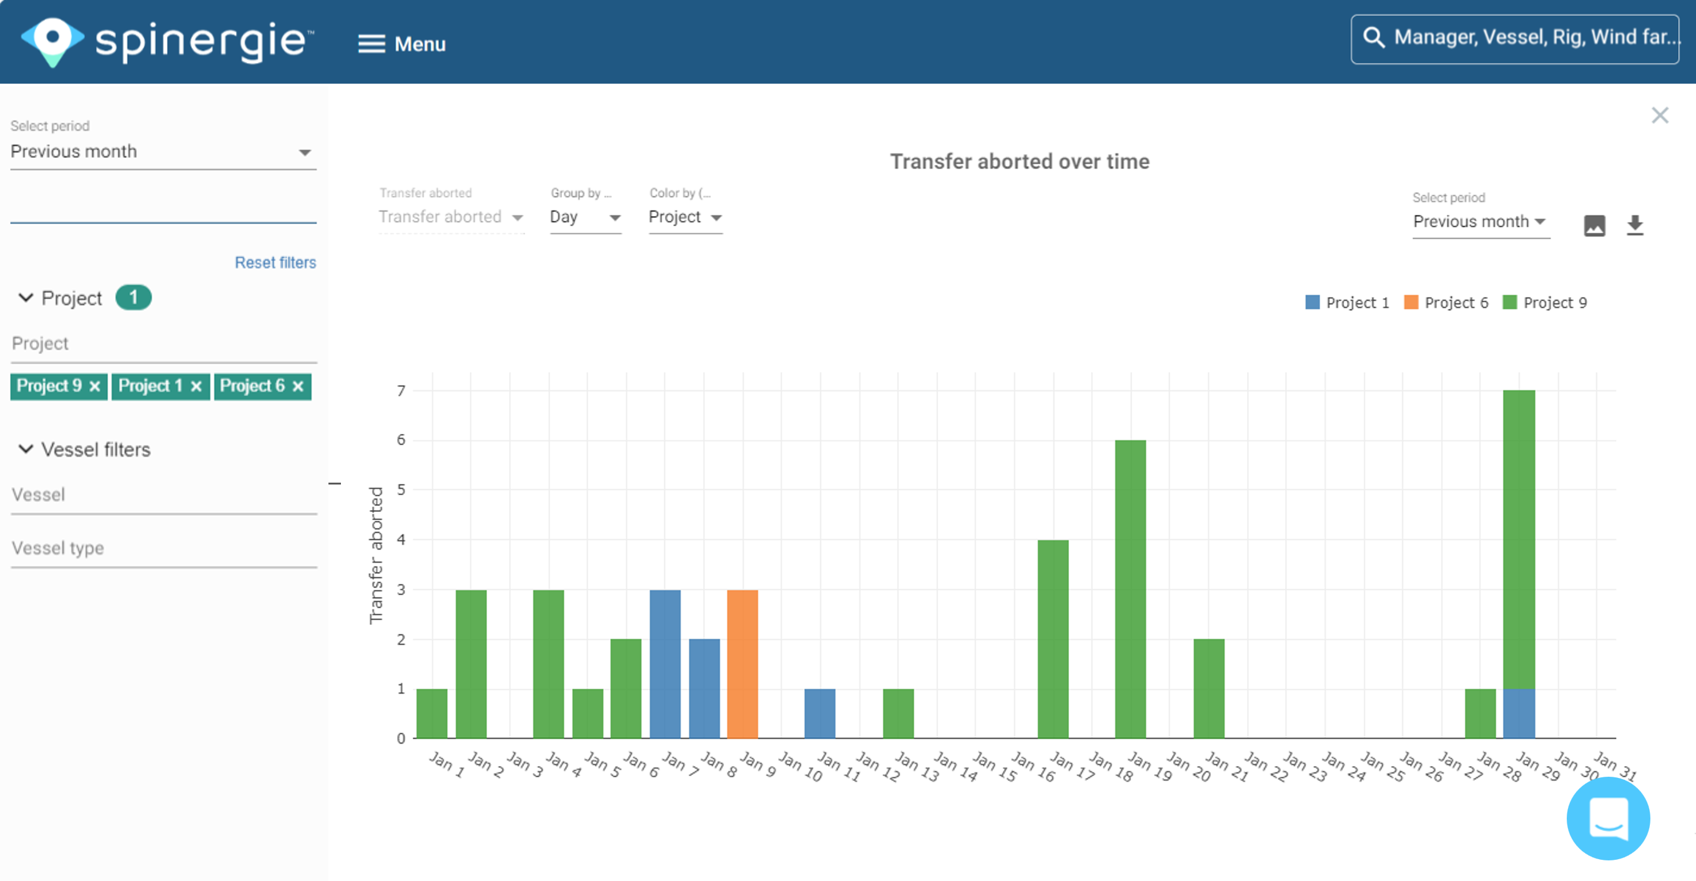Open the chat support bubble
The image size is (1696, 881).
pos(1608,819)
